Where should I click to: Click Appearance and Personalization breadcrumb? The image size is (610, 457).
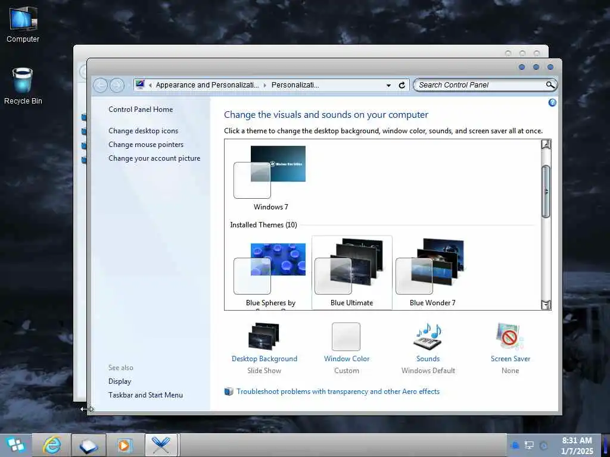point(207,85)
